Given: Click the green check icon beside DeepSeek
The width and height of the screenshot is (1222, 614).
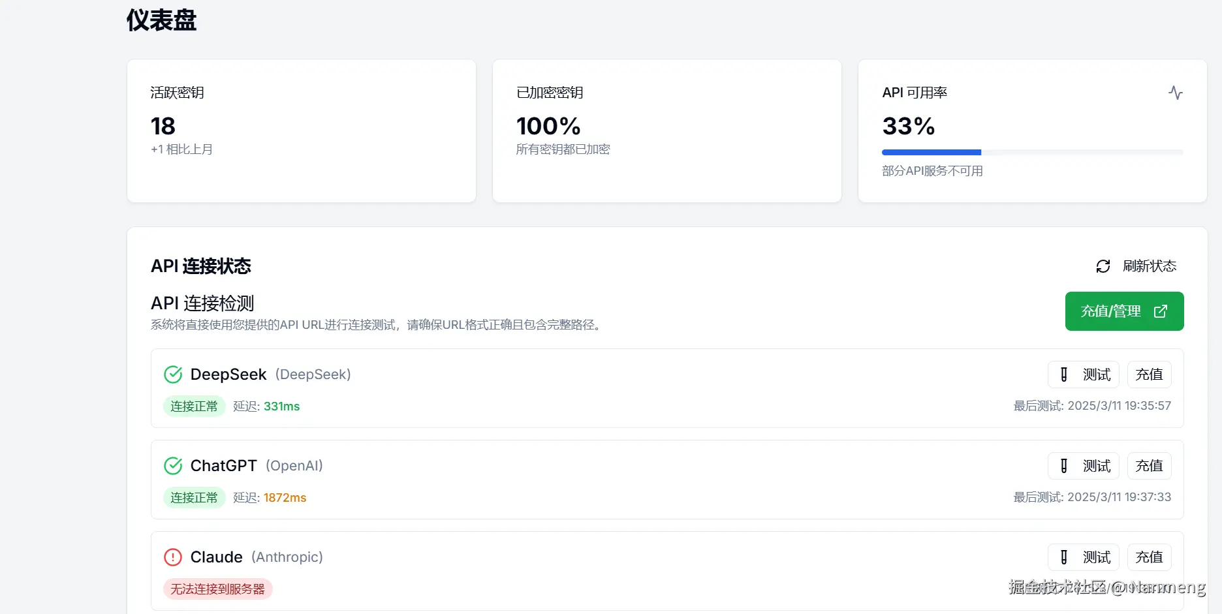Looking at the screenshot, I should [x=173, y=375].
